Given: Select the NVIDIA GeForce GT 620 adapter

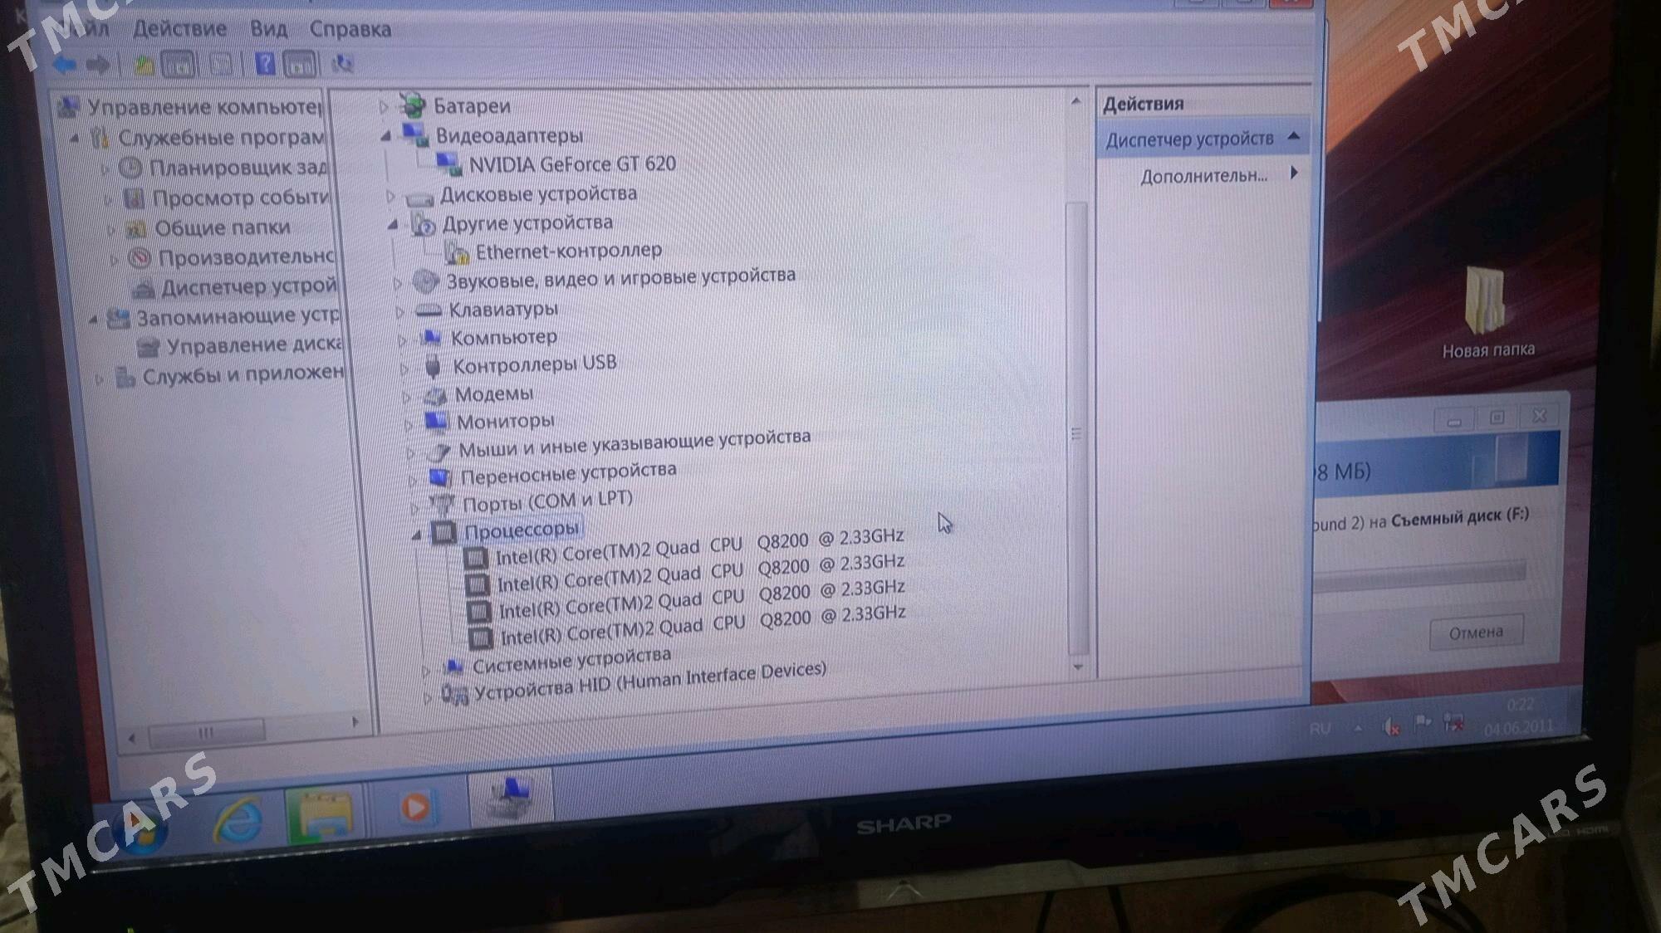Looking at the screenshot, I should 571,164.
